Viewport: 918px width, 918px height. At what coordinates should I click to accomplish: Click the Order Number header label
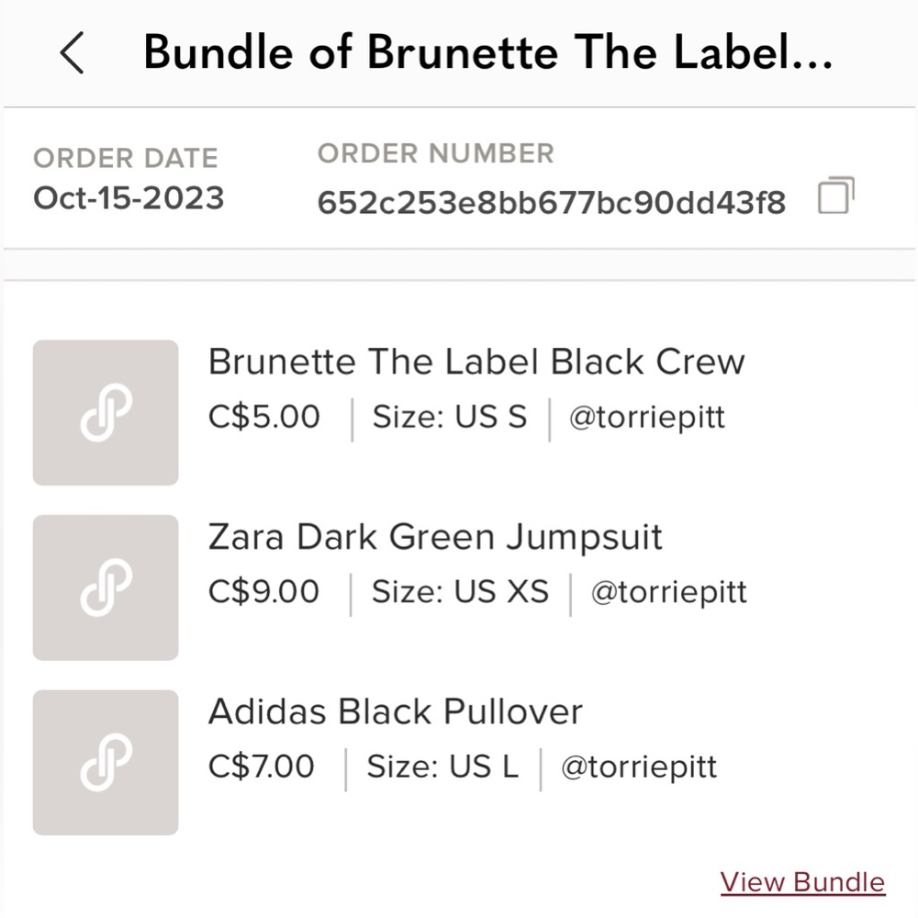click(436, 152)
